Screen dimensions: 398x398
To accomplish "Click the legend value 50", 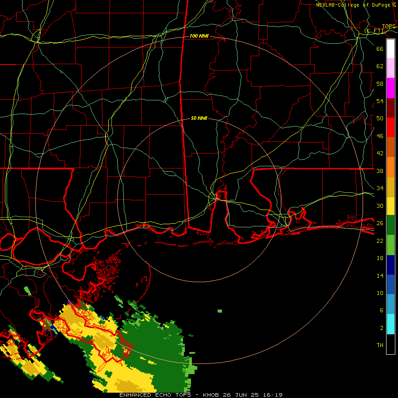I will pos(380,119).
